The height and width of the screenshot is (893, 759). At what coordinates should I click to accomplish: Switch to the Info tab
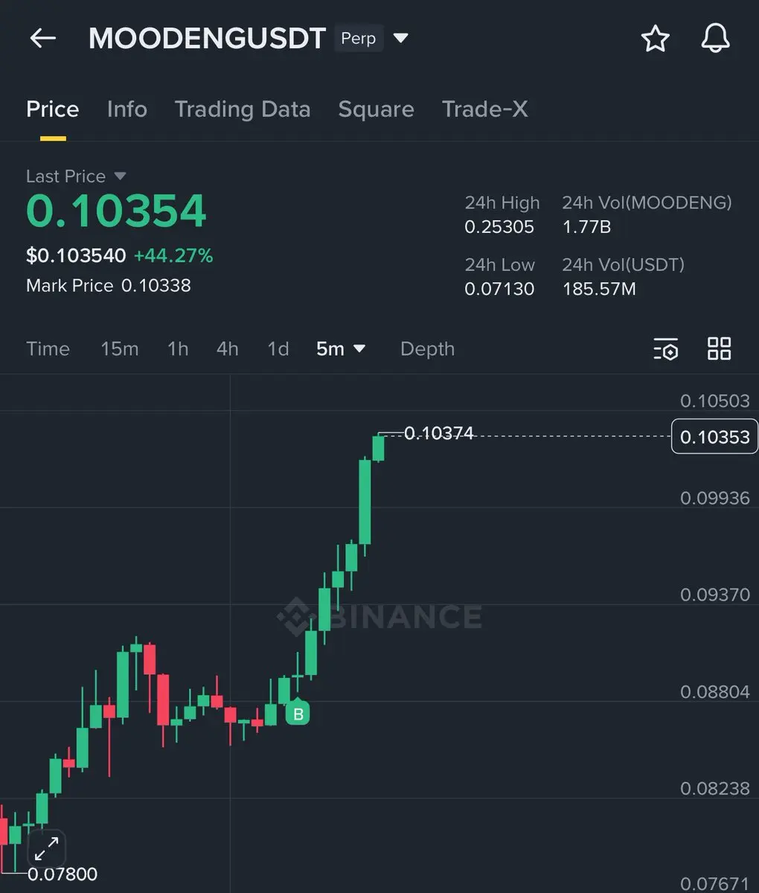(x=127, y=109)
